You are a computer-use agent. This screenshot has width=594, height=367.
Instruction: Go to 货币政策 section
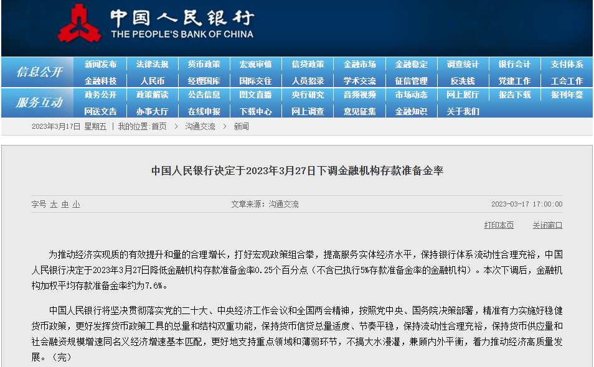point(204,64)
